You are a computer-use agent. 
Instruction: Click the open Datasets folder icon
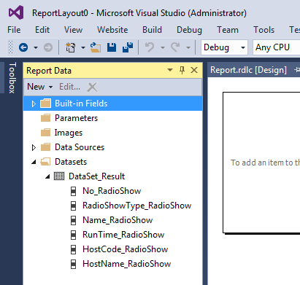45,162
